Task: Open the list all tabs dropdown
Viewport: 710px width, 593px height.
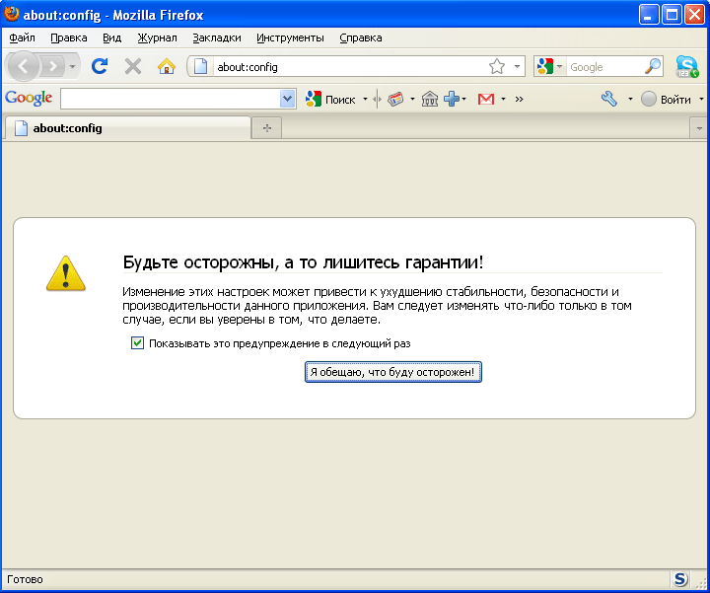Action: (x=698, y=128)
